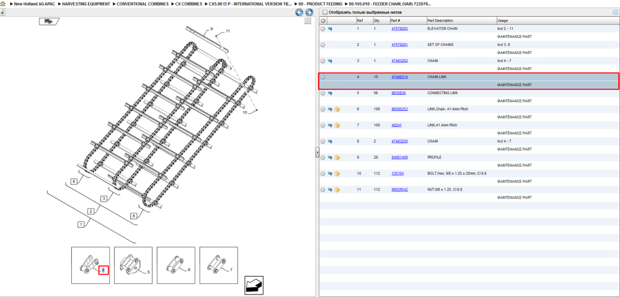Click plus icon on part 40241 row
The height and width of the screenshot is (297, 620).
323,125
